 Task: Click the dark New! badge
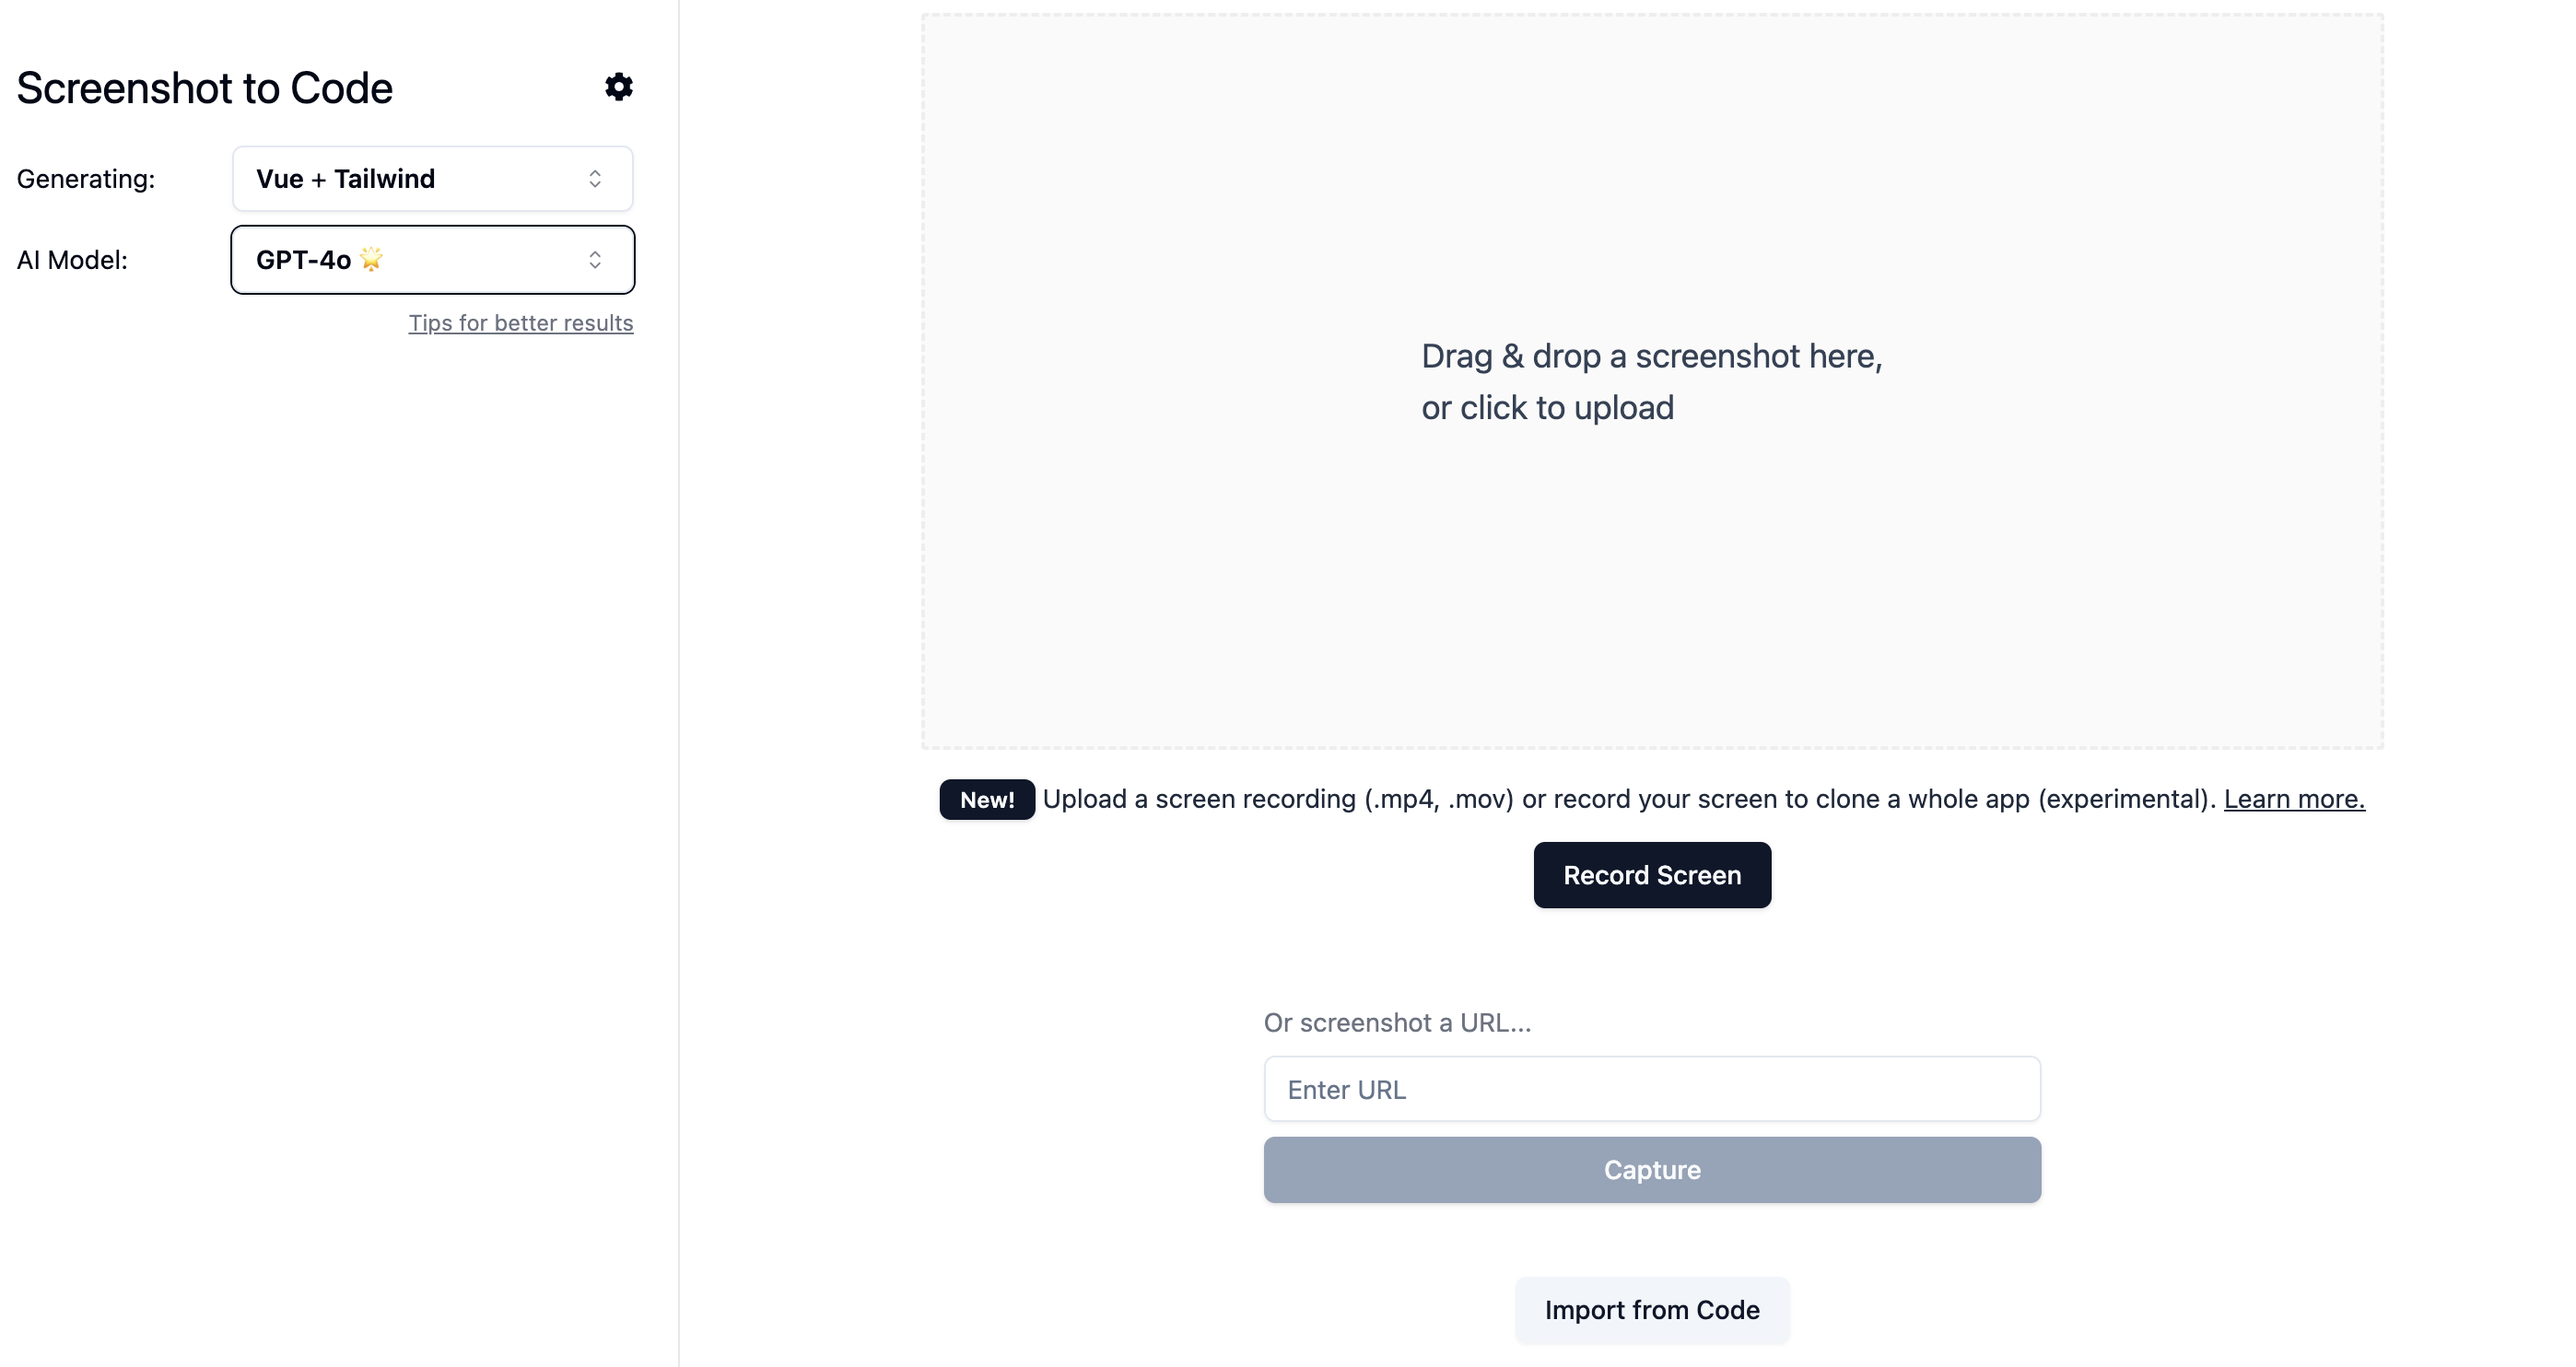point(987,800)
